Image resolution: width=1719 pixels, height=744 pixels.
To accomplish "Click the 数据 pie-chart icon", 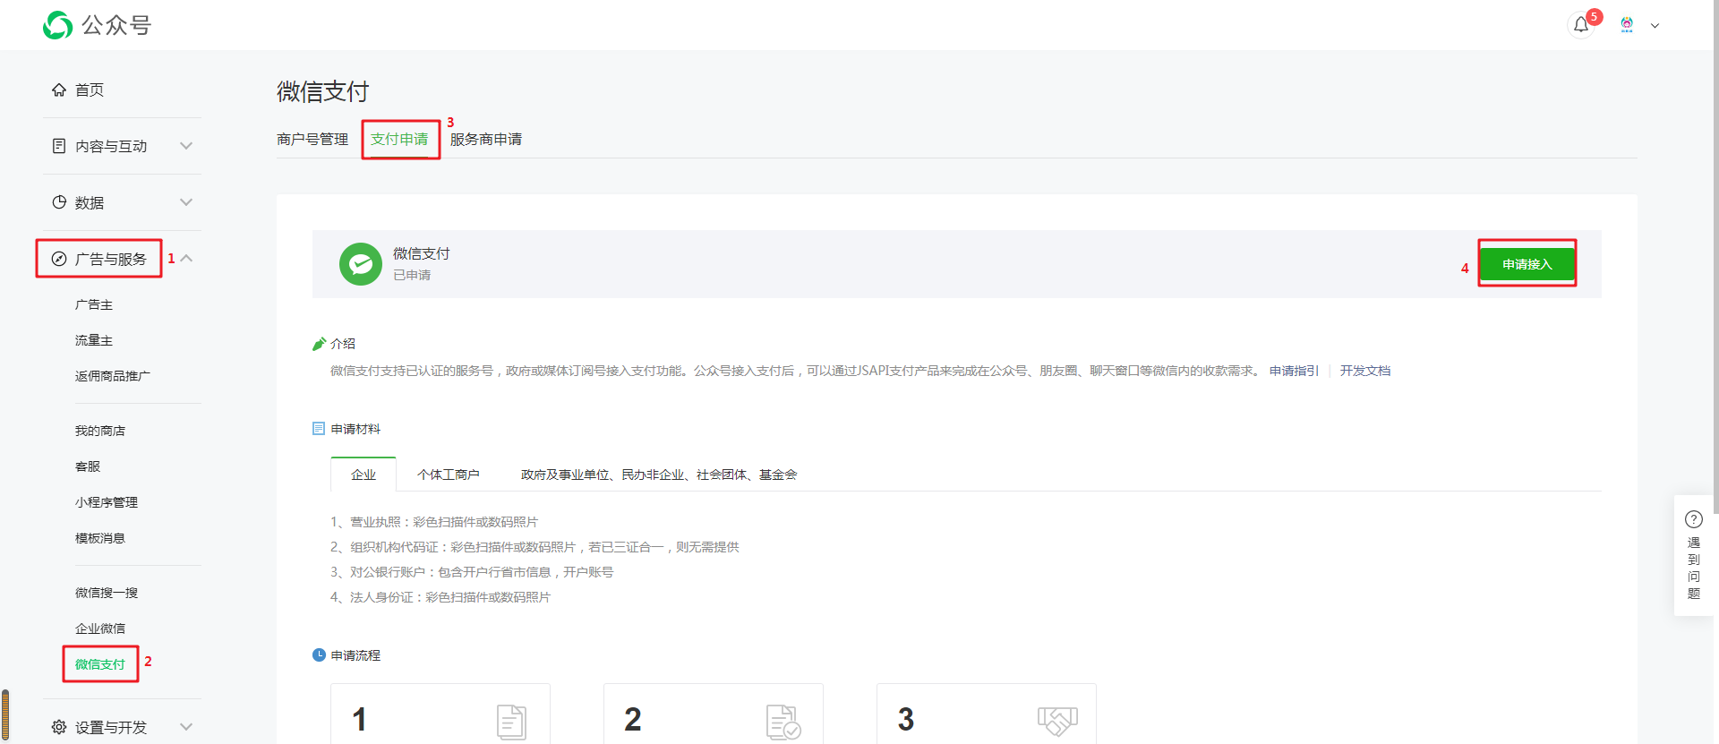I will pyautogui.click(x=59, y=202).
